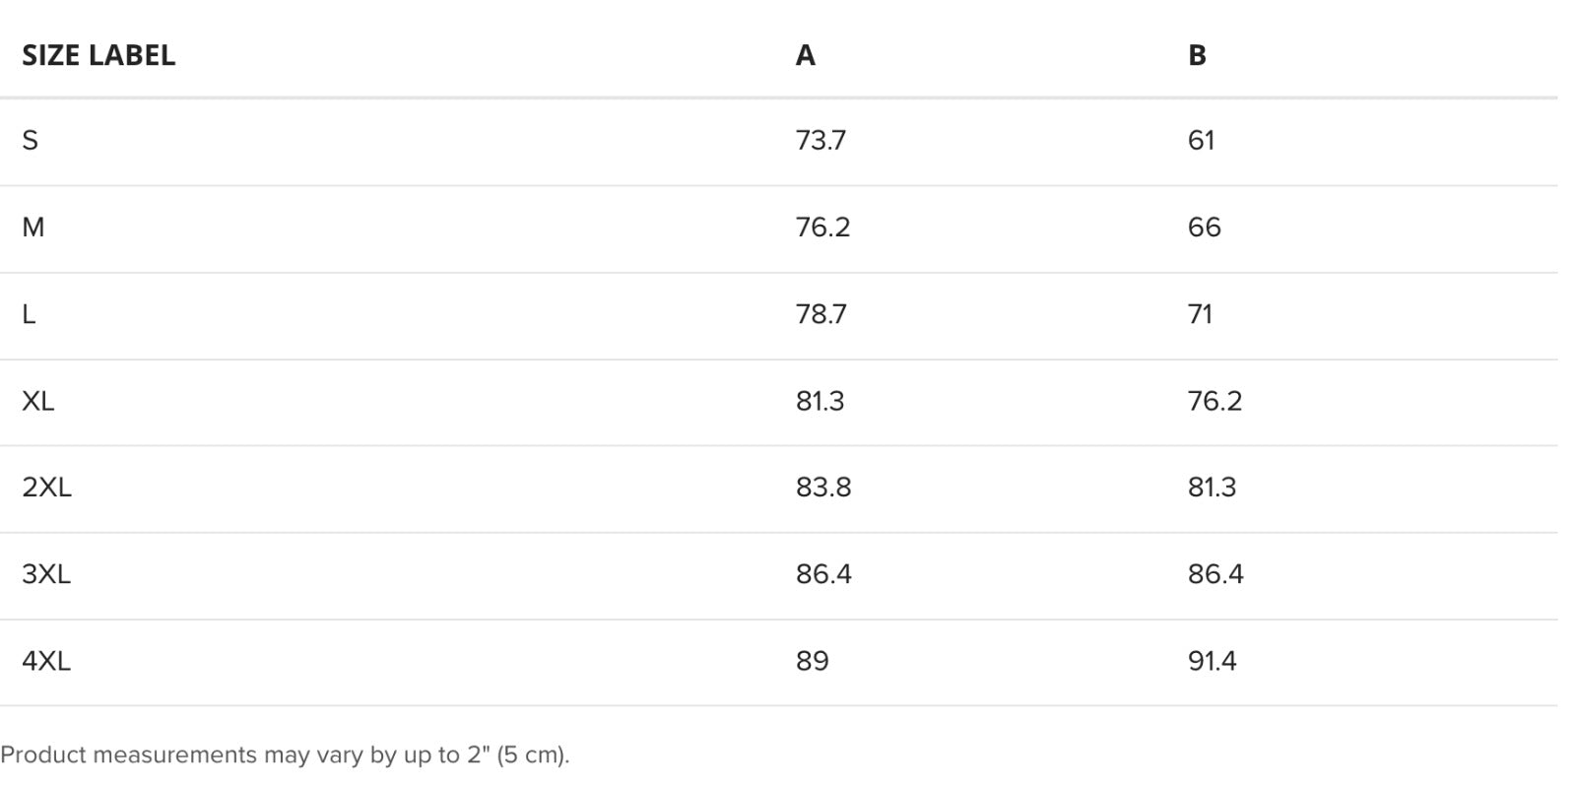Click the 91.4 value in 4XL row
This screenshot has width=1576, height=788.
tap(1212, 661)
